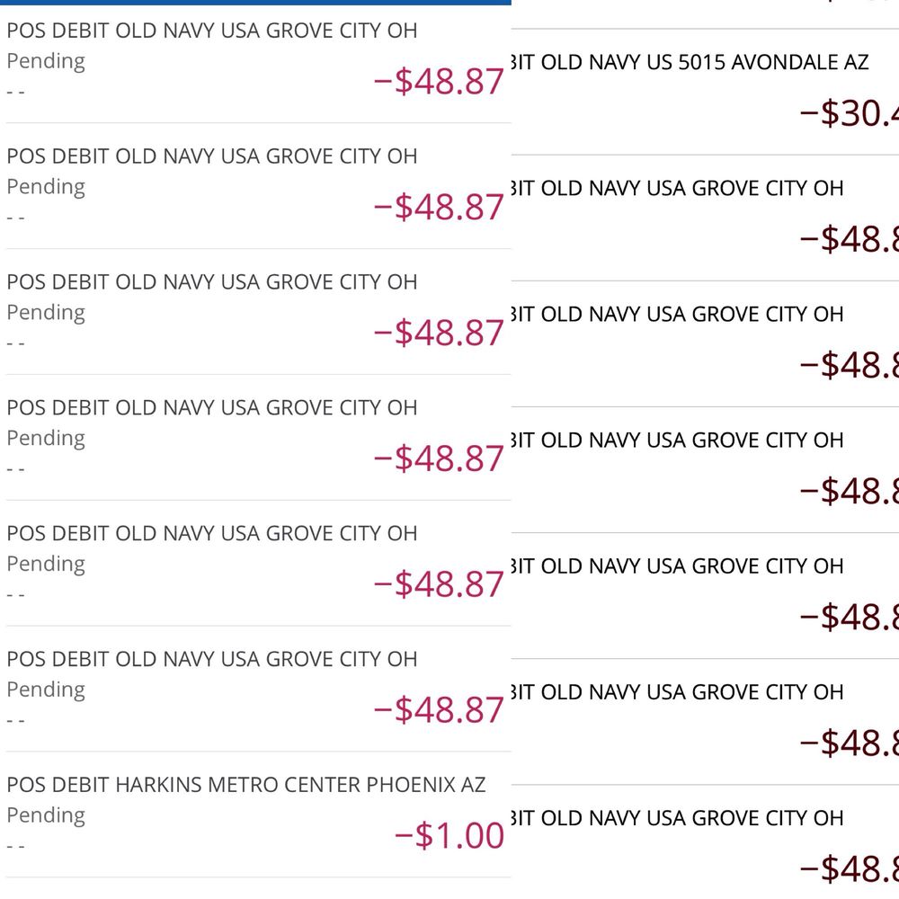Open sixth Old Navy Grove City transaction, left list
Image resolution: width=899 pixels, height=899 pixels.
tap(211, 660)
